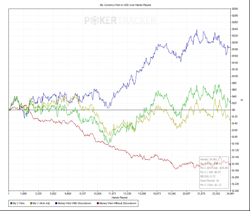Click the 3,335 x-axis tick label
The width and height of the screenshot is (250, 211).
38,193
